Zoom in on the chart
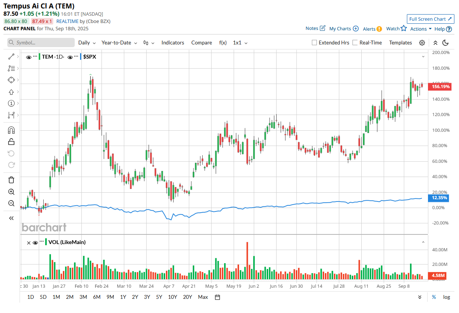The width and height of the screenshot is (459, 313). pyautogui.click(x=11, y=192)
